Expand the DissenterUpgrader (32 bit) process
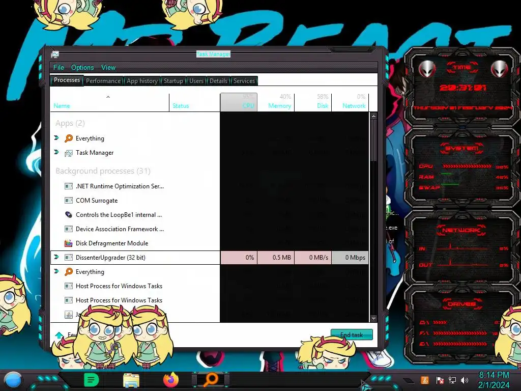This screenshot has height=391, width=521. point(56,257)
